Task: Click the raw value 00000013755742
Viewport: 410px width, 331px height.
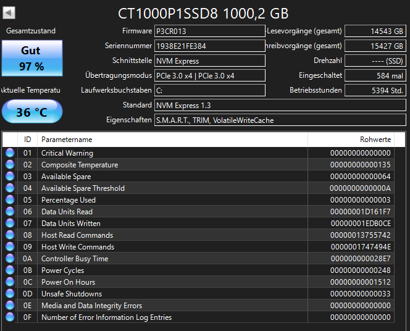Action: coord(361,235)
